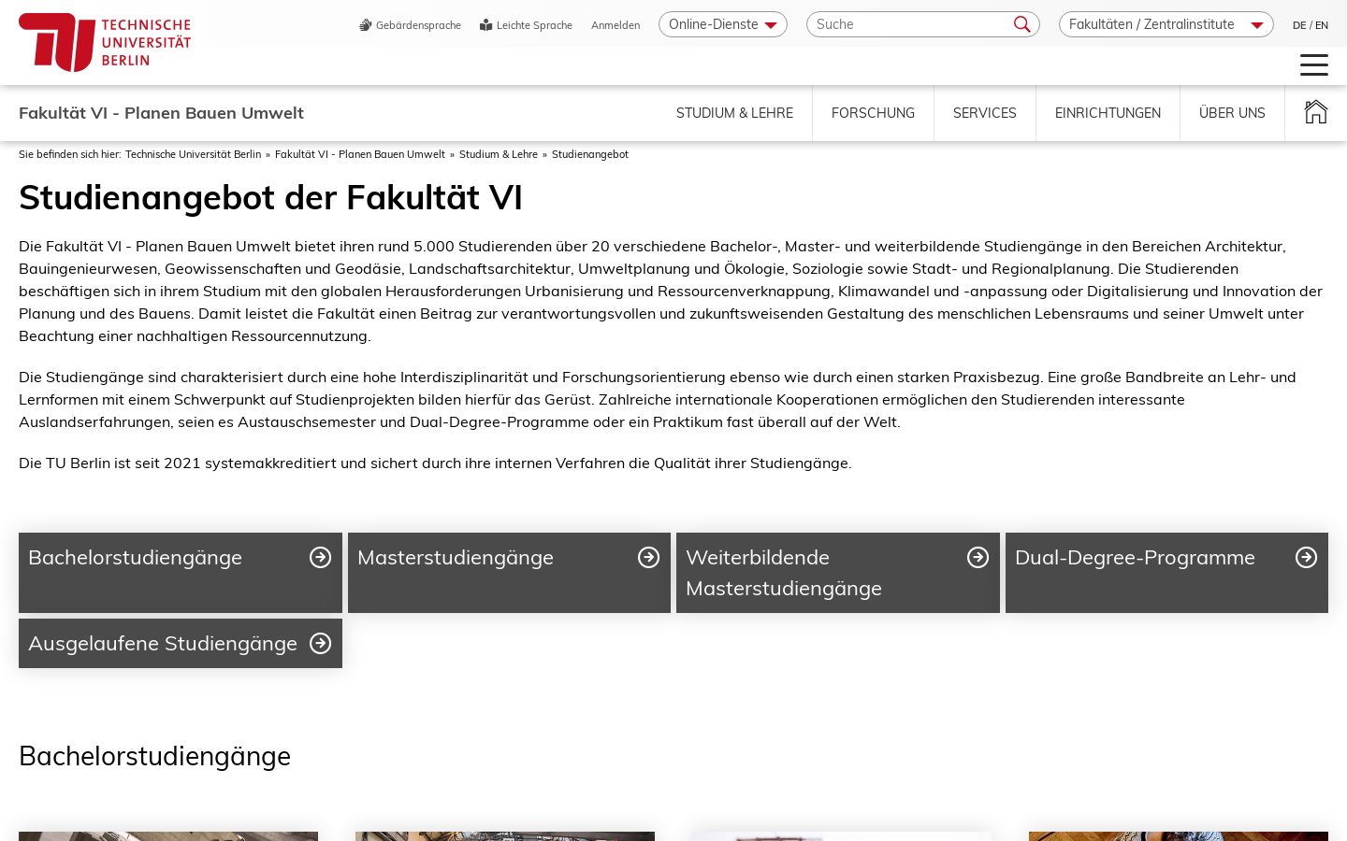Screen dimensions: 1347x841
Task: Click arrow icon on Bachelorstudiengänge tile
Action: click(320, 557)
